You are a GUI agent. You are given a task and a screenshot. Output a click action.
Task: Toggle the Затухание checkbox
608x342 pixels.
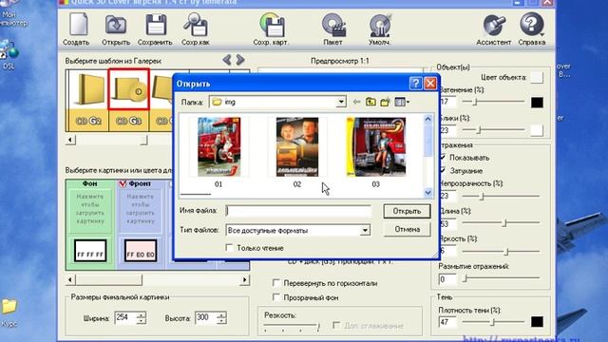tap(443, 171)
